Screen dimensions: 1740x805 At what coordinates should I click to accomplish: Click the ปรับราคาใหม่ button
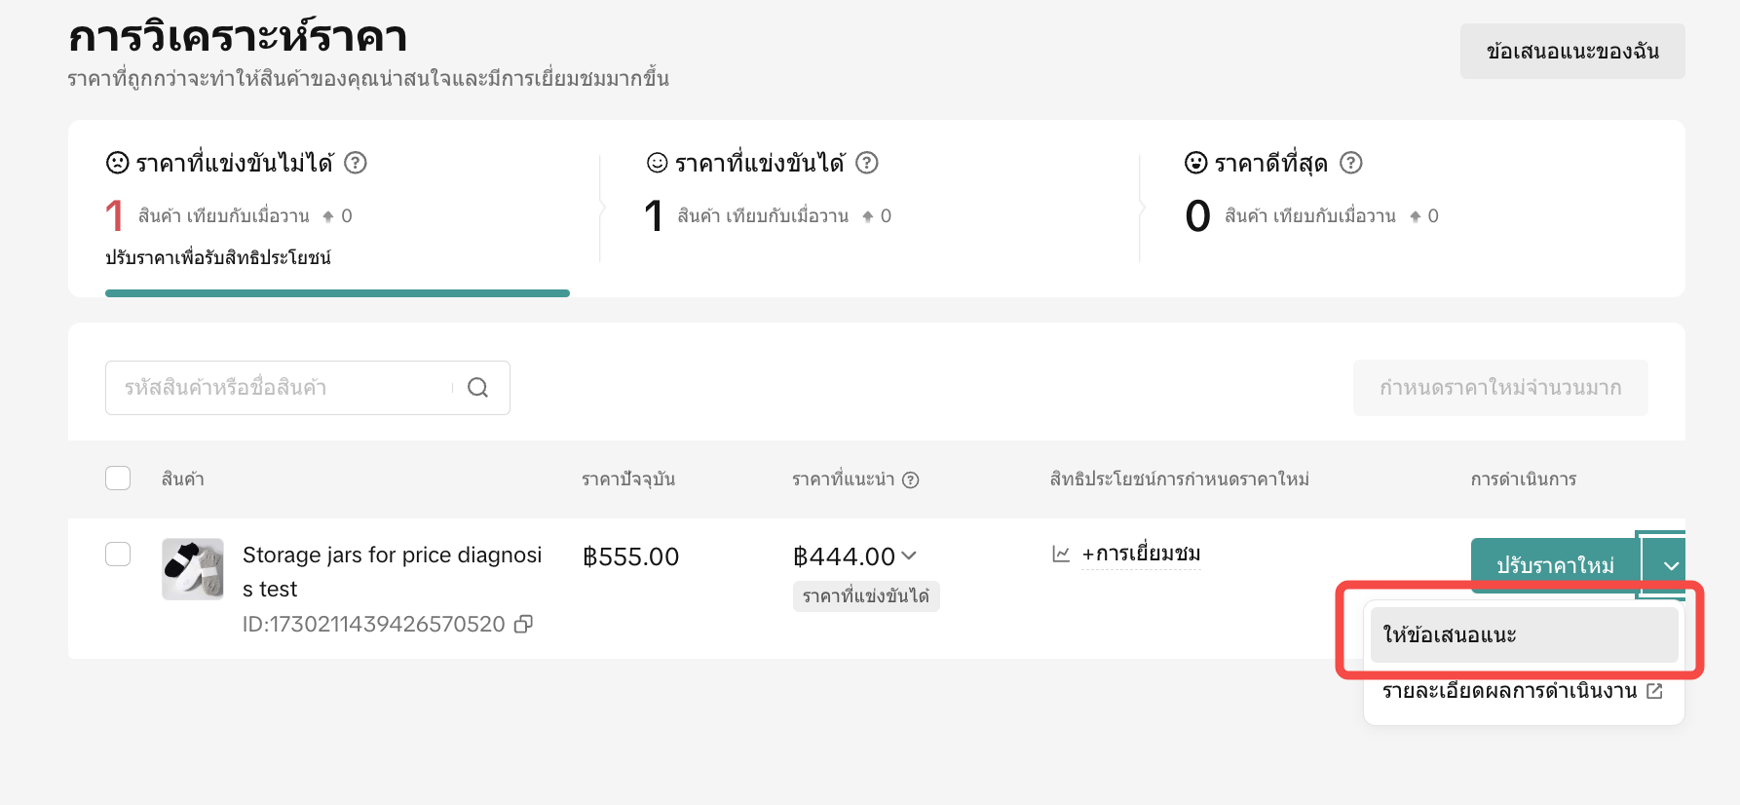tap(1555, 565)
